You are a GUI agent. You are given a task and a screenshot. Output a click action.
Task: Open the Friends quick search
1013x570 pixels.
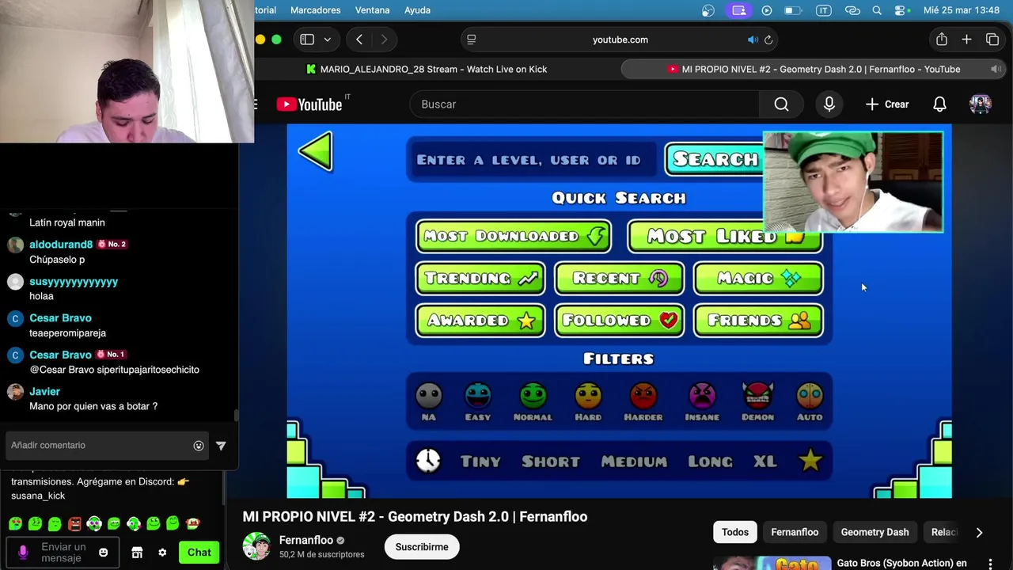pyautogui.click(x=758, y=321)
